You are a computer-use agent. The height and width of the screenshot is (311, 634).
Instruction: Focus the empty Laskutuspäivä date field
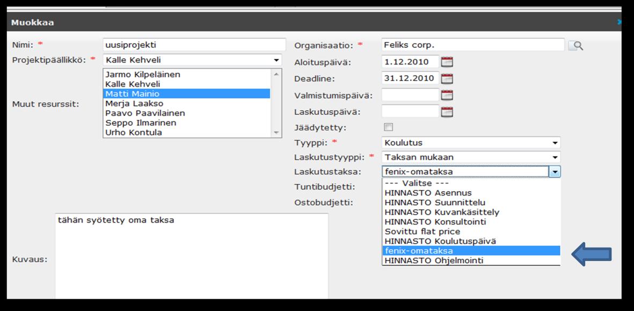[x=410, y=111]
